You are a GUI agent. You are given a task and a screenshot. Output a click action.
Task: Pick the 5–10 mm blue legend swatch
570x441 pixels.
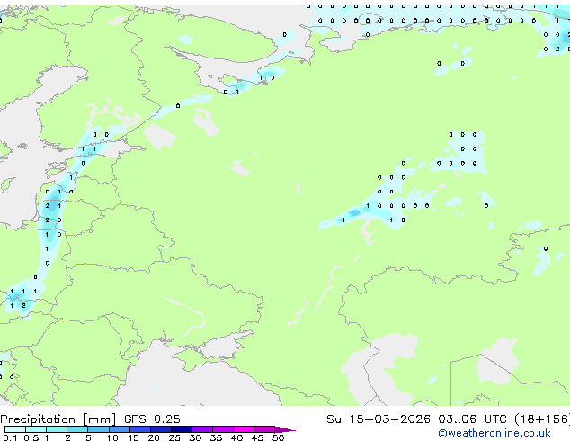click(x=98, y=429)
